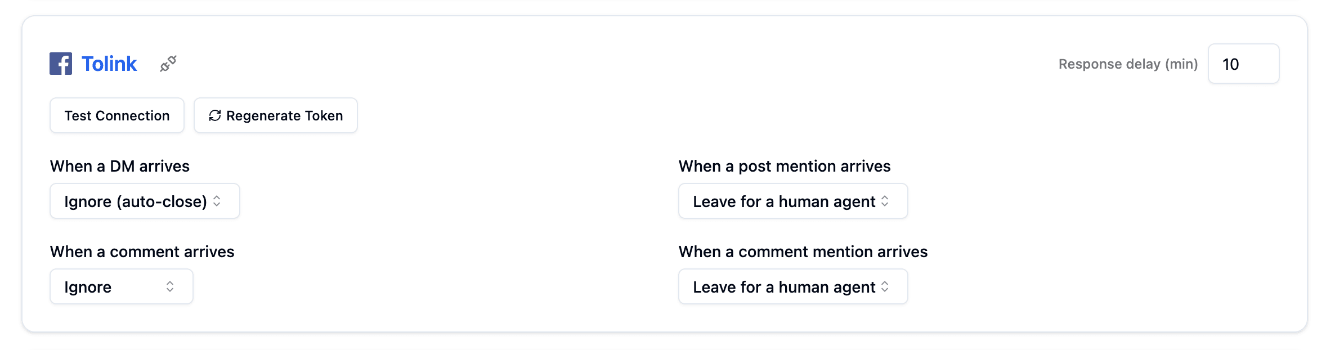
Task: Open the 'Ignore' comment handling dropdown
Action: point(121,286)
